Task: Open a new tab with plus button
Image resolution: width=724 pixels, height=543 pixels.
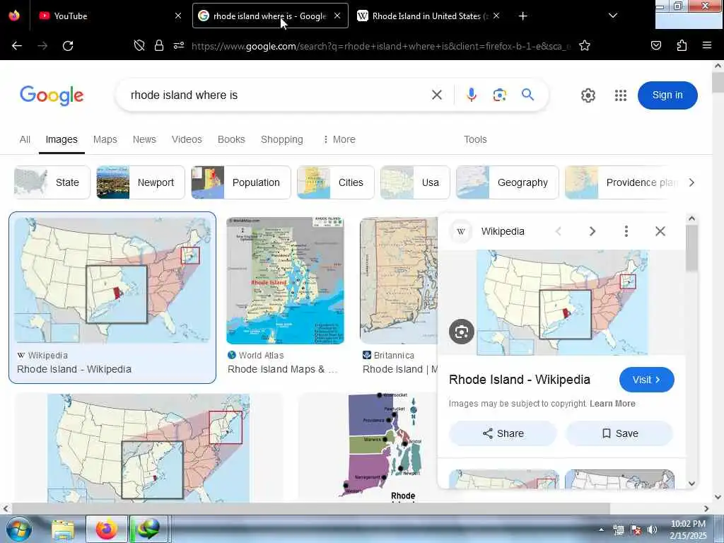Action: point(522,16)
